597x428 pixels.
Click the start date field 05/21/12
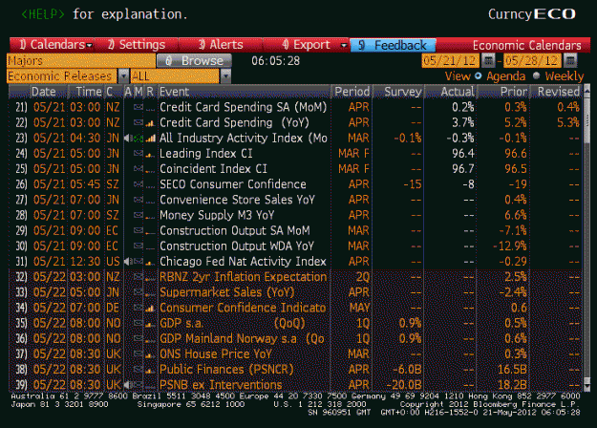coord(451,60)
